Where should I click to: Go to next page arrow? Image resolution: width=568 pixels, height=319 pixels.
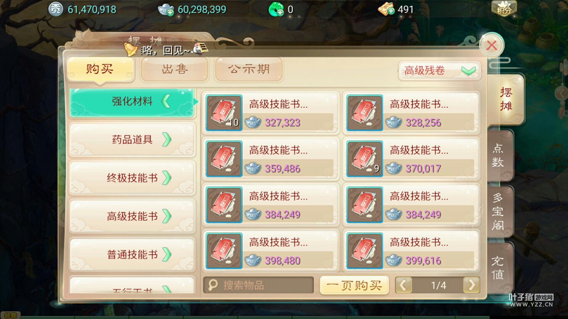[472, 285]
